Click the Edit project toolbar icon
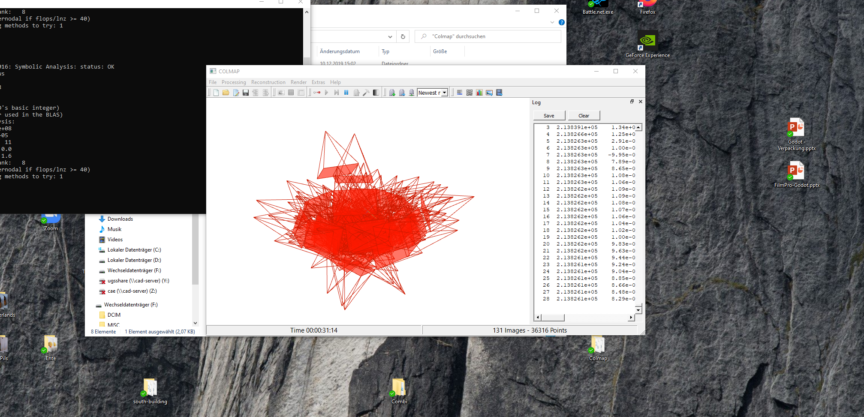 pos(236,93)
